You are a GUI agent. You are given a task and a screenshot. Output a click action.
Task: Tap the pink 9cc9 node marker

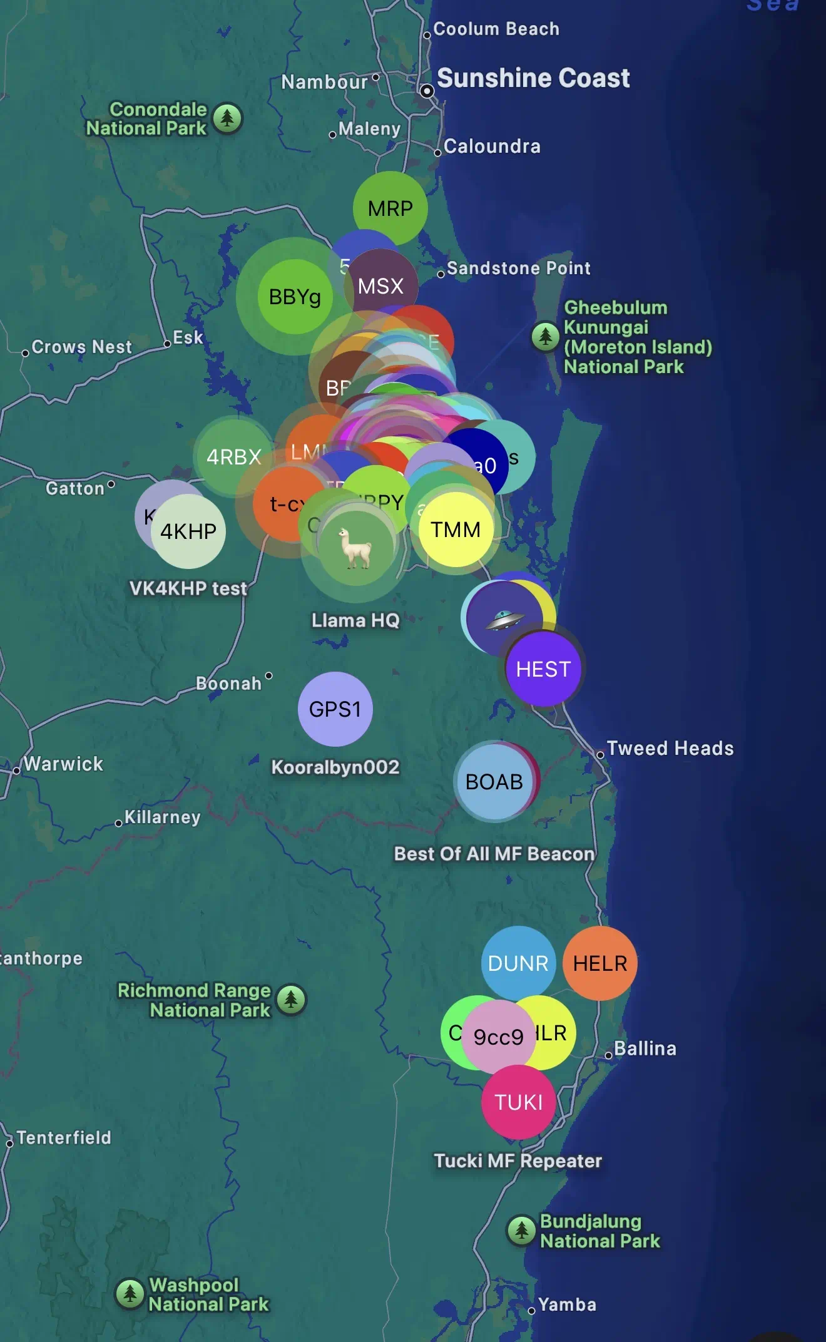[x=498, y=1037]
